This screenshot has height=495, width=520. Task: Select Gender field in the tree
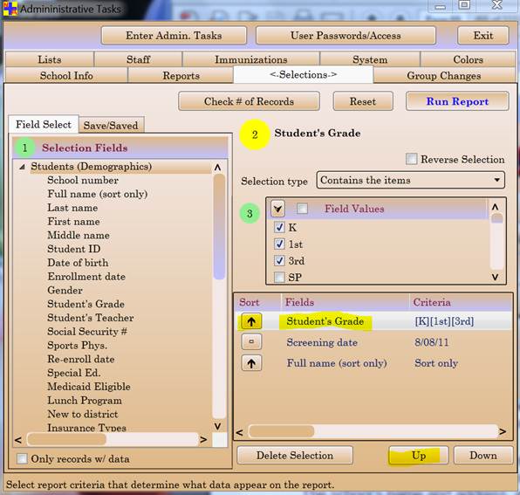[x=65, y=291]
